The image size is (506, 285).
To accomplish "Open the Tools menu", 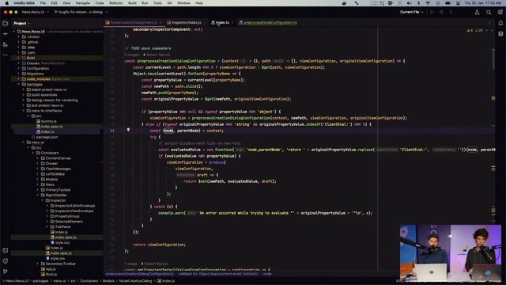I will pyautogui.click(x=157, y=3).
